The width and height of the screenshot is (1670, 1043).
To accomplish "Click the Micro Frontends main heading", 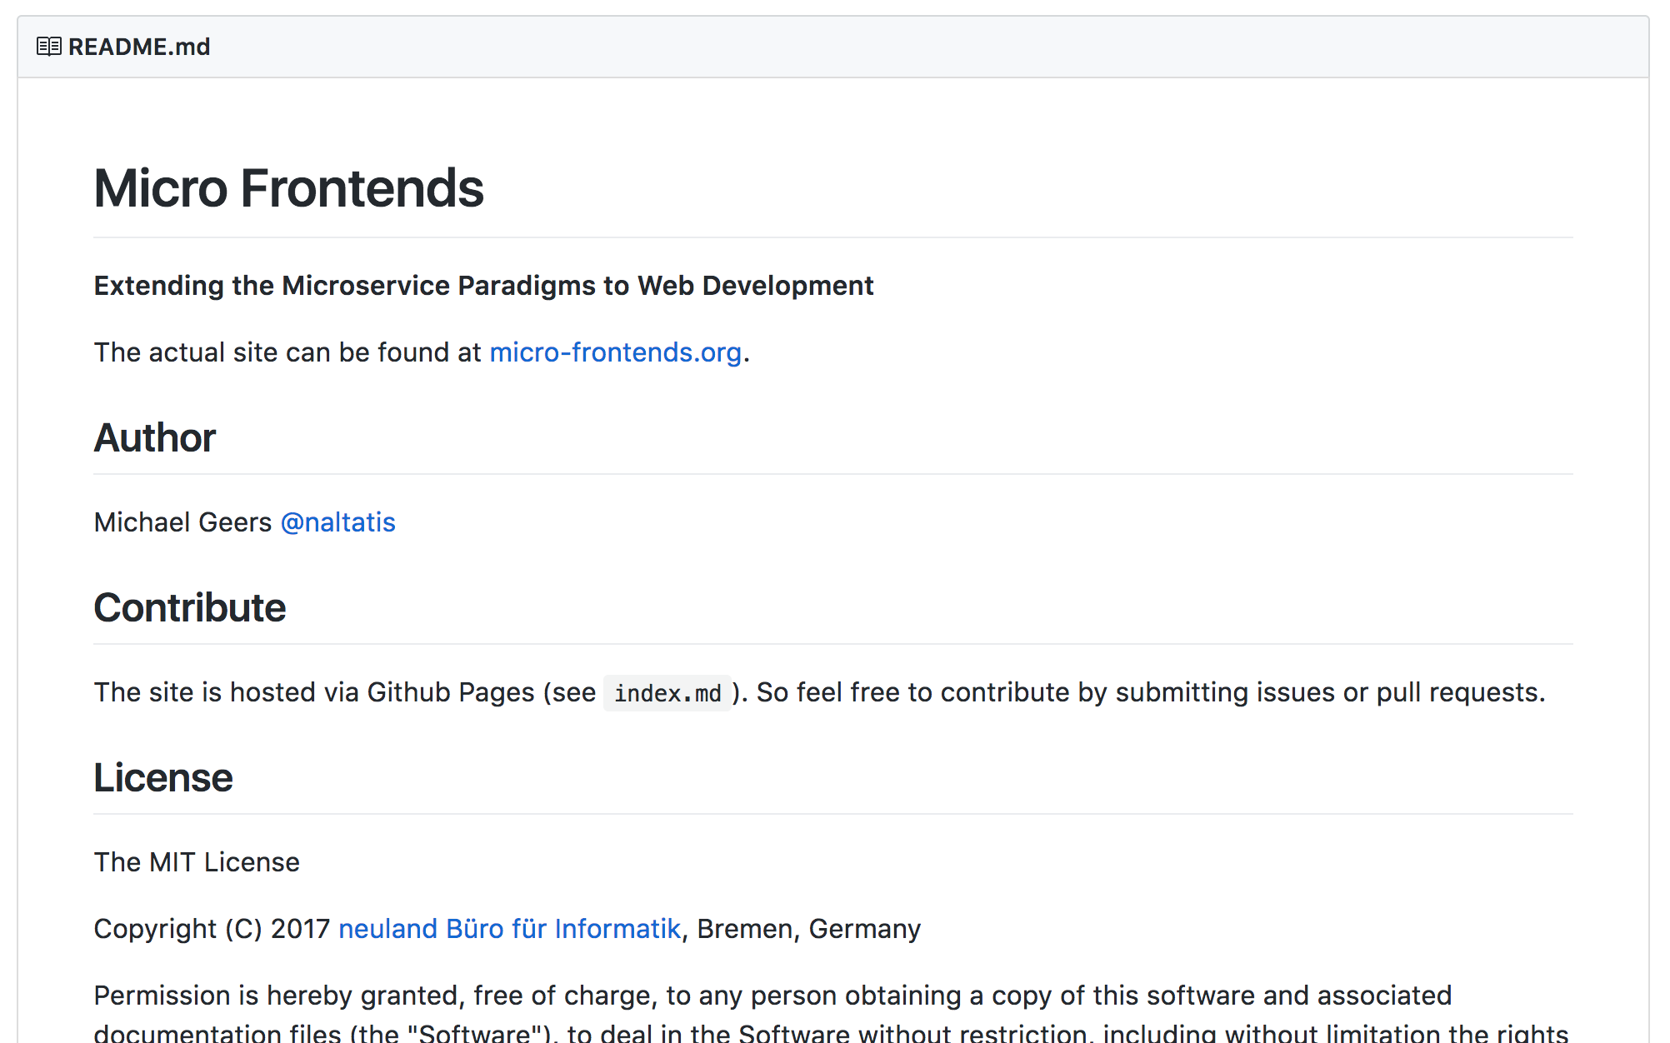I will tap(288, 188).
